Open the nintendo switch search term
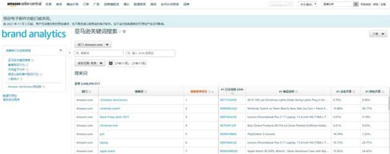 110,109
